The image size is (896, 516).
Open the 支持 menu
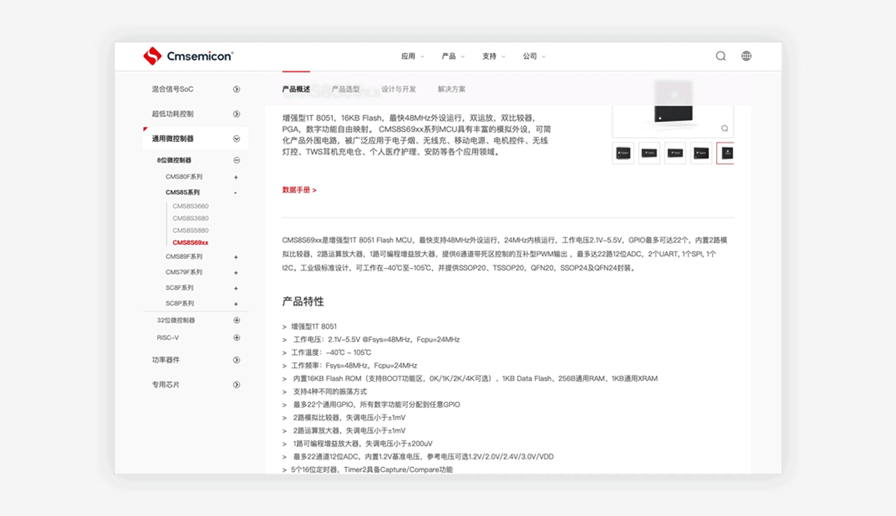point(493,56)
